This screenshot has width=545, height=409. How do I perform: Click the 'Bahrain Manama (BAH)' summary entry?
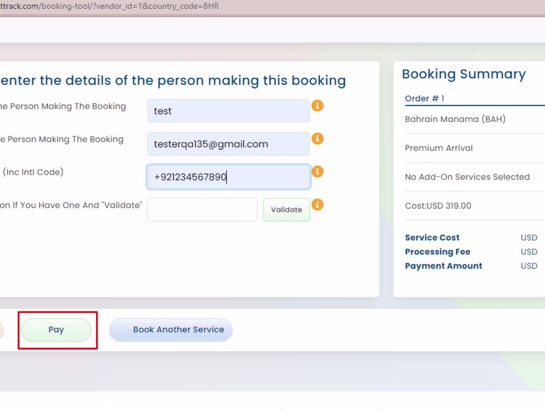[x=455, y=119]
